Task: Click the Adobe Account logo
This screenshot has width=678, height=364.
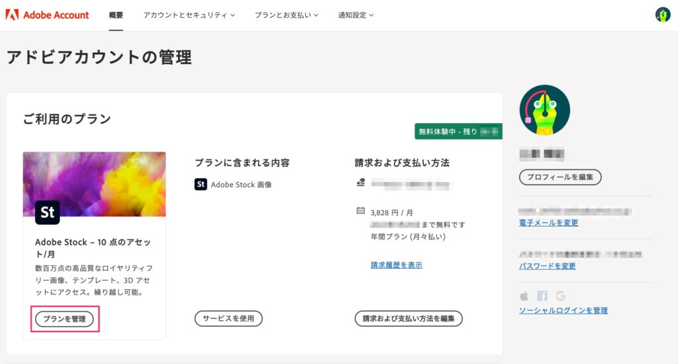Action: [x=47, y=15]
